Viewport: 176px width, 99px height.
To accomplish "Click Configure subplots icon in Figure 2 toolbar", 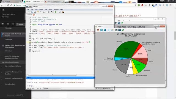I will (x=116, y=30).
